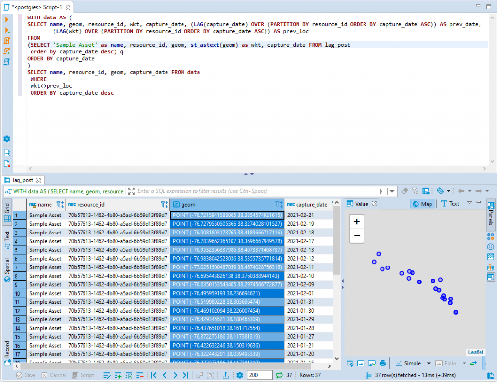The image size is (497, 382).
Task: Click the clear filter eraser icon
Action: (x=404, y=191)
